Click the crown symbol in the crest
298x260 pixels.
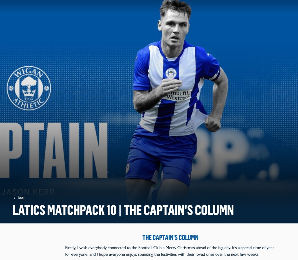point(29,93)
